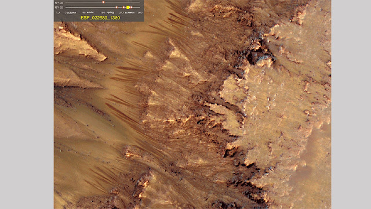371x209 pixels.
Task: Click the 'winter' season label
Action: [90, 12]
